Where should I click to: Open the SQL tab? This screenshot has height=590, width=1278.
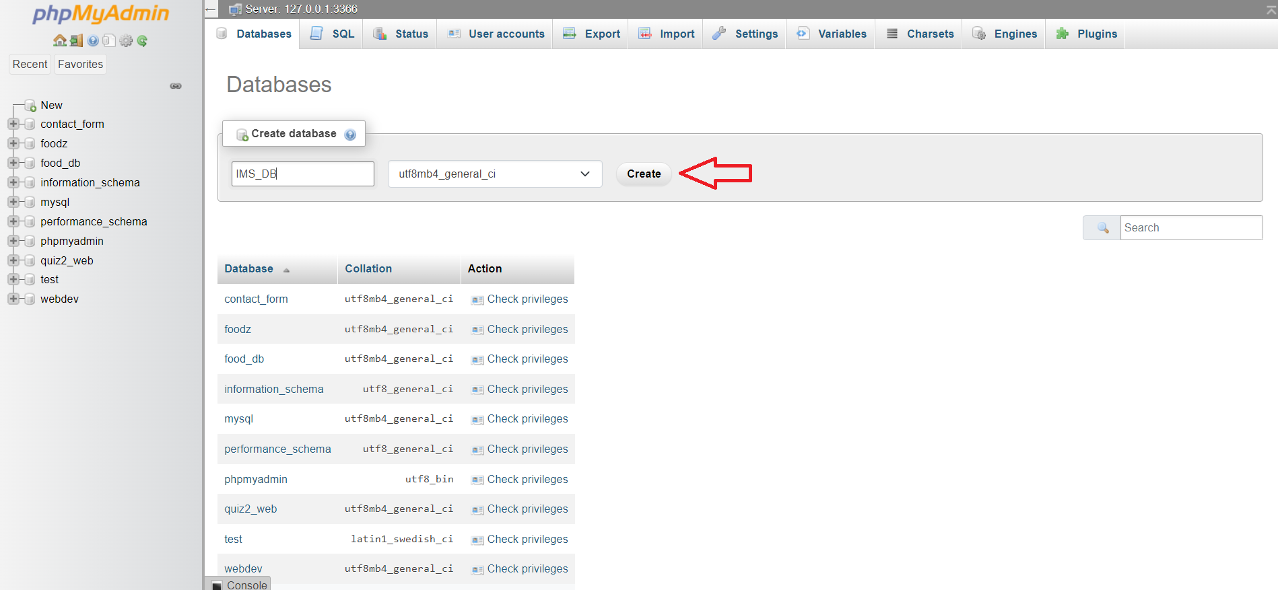(x=331, y=34)
